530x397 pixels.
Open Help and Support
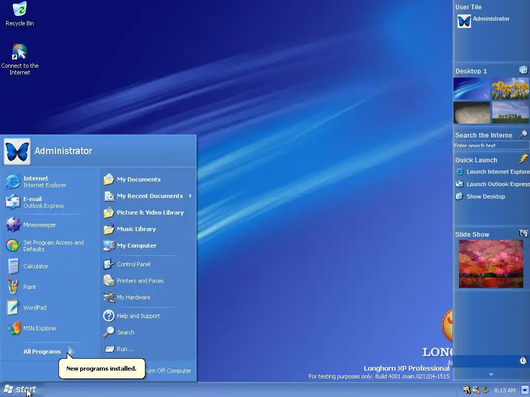click(x=132, y=316)
